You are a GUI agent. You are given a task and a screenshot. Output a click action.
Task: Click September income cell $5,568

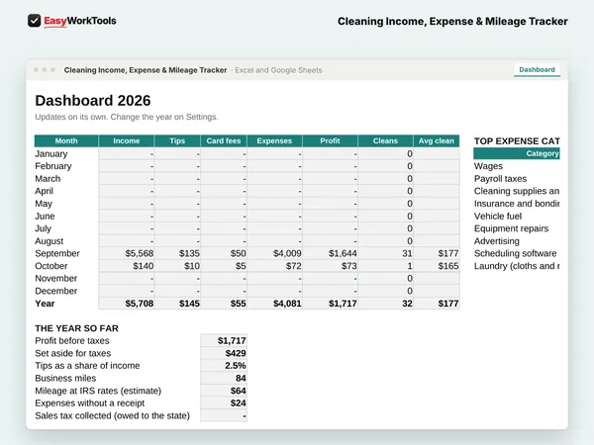pos(127,253)
